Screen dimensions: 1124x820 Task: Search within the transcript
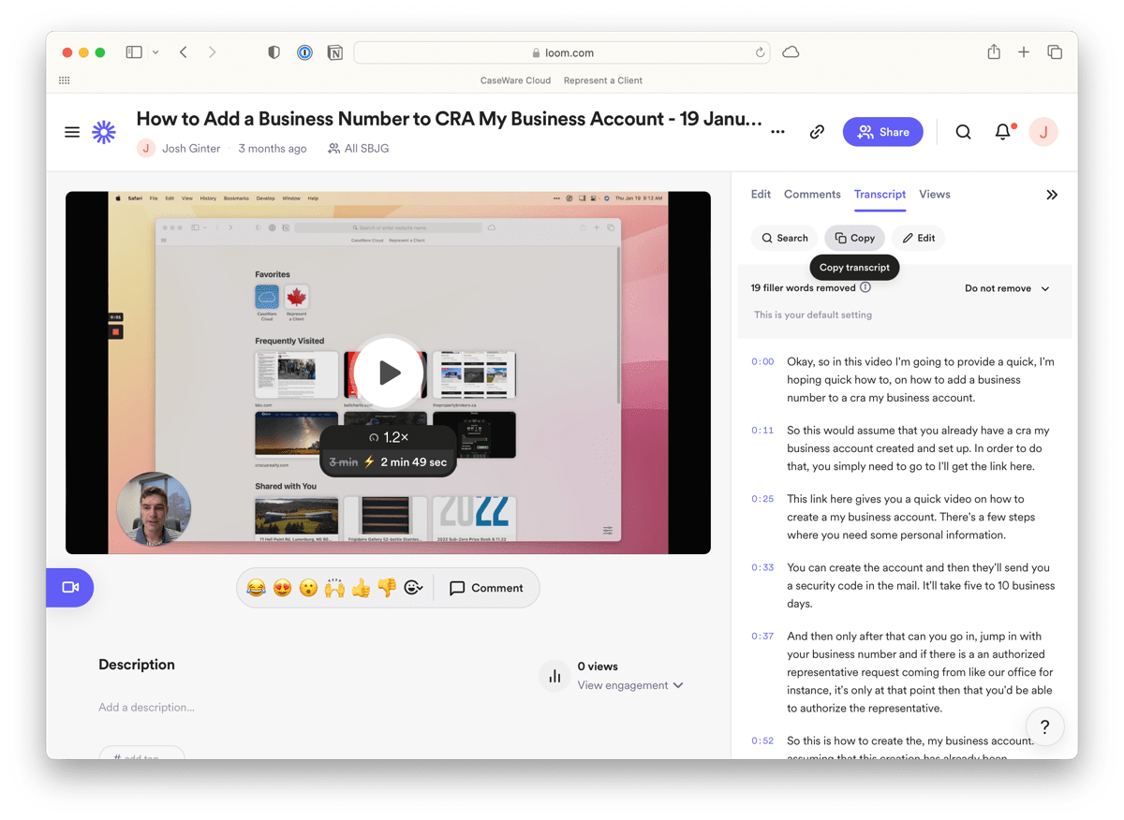click(x=785, y=238)
